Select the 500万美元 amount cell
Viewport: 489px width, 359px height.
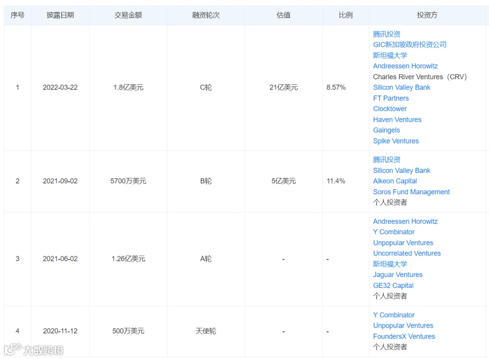[128, 331]
